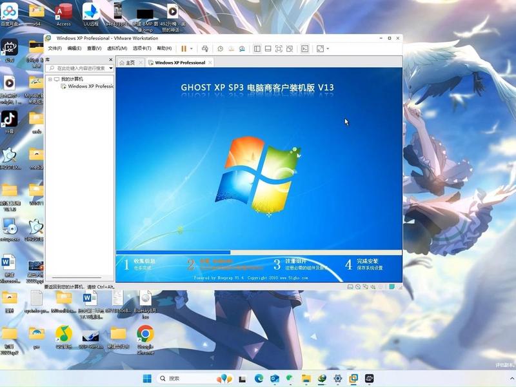
Task: Open the UU远程 desktop shortcut
Action: pyautogui.click(x=91, y=15)
